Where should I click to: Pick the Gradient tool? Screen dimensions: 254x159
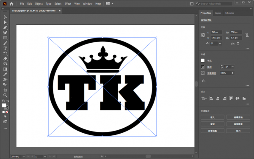(5, 69)
